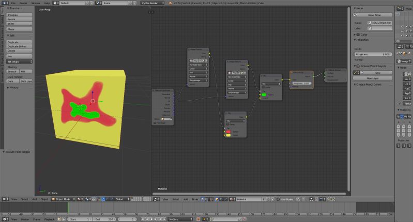Collapse the Properties panel in Node sidebar
Image resolution: width=413 pixels, height=222 pixels.
[x=355, y=40]
